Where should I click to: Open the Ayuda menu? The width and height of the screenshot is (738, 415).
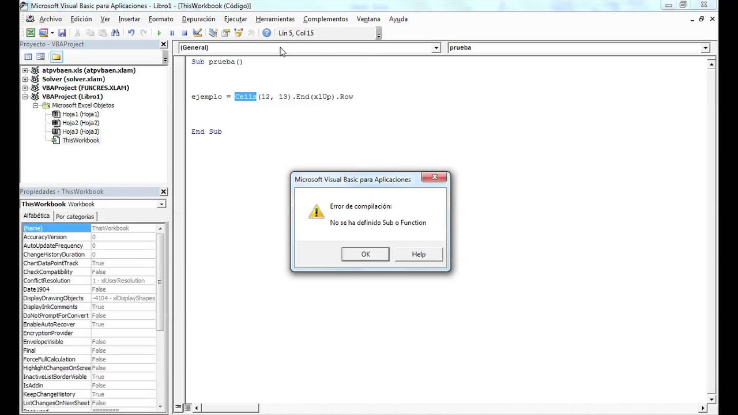tap(398, 19)
